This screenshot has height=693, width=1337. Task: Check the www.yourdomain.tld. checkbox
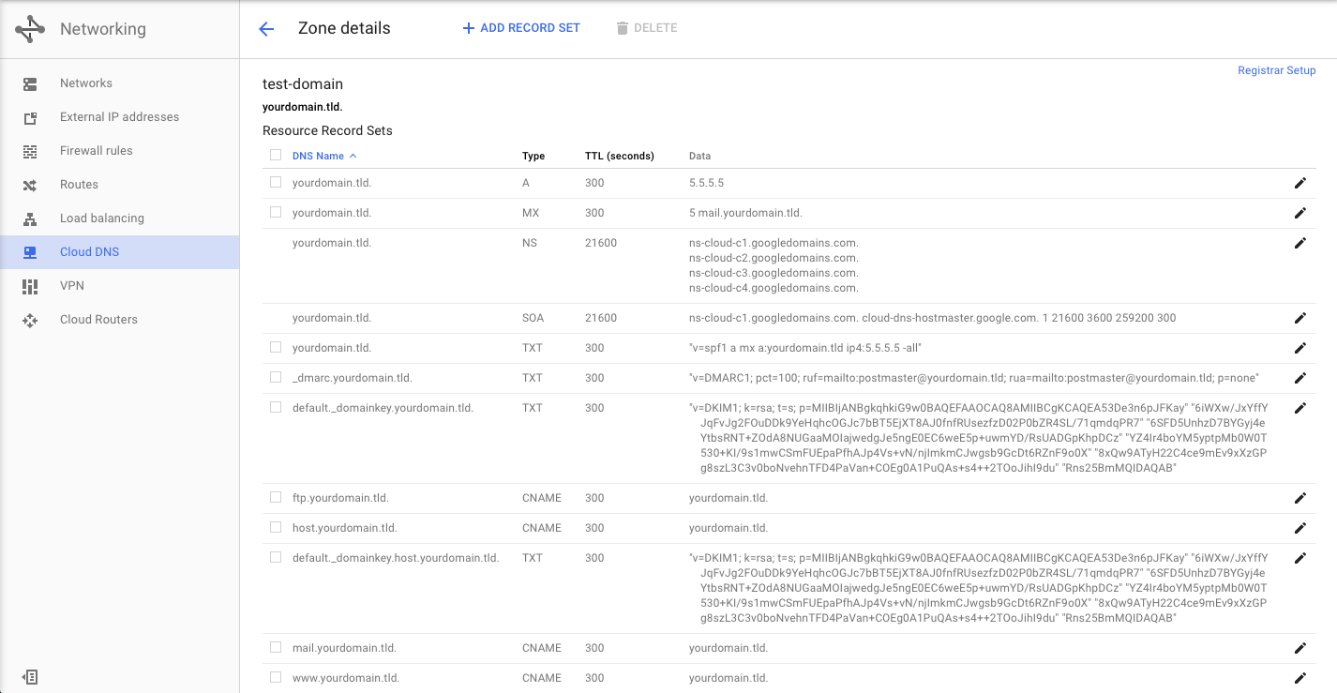[x=276, y=677]
